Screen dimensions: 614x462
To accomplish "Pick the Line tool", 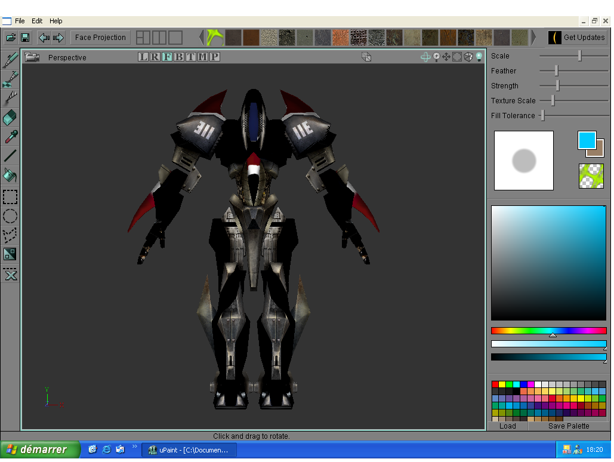I will 10,156.
